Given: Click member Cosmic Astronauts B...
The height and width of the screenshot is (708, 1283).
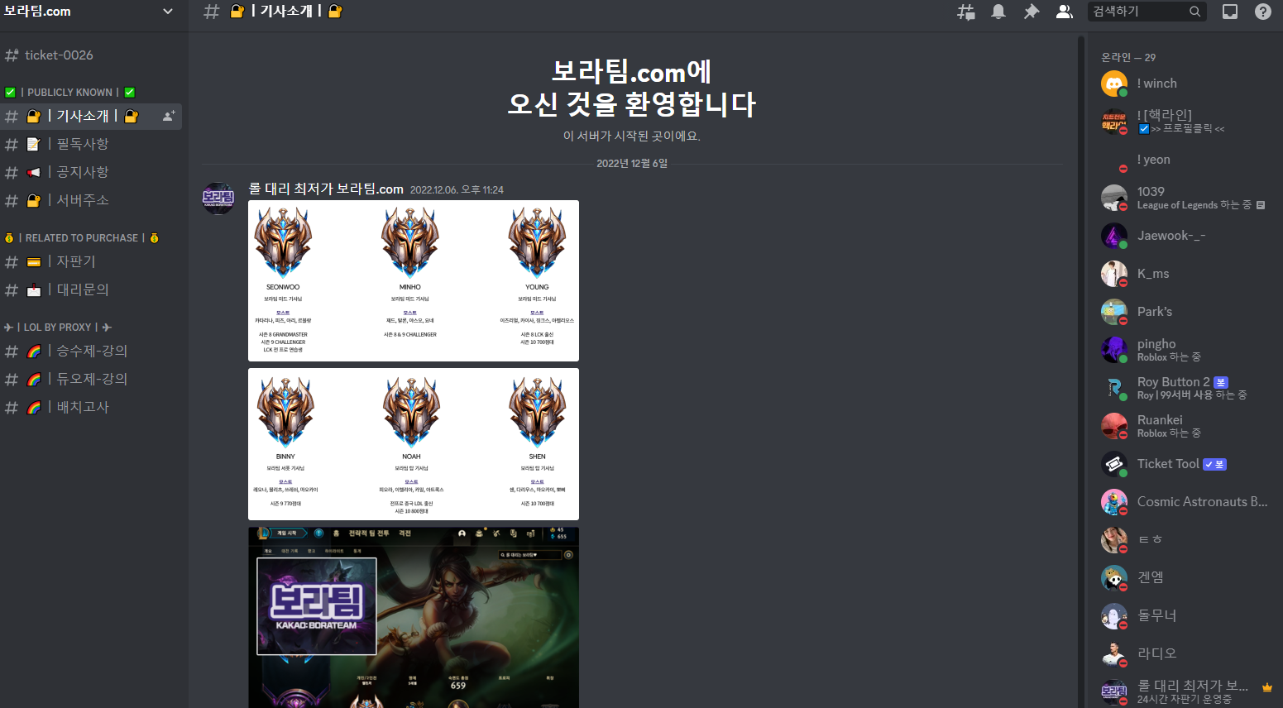Looking at the screenshot, I should pos(1184,502).
